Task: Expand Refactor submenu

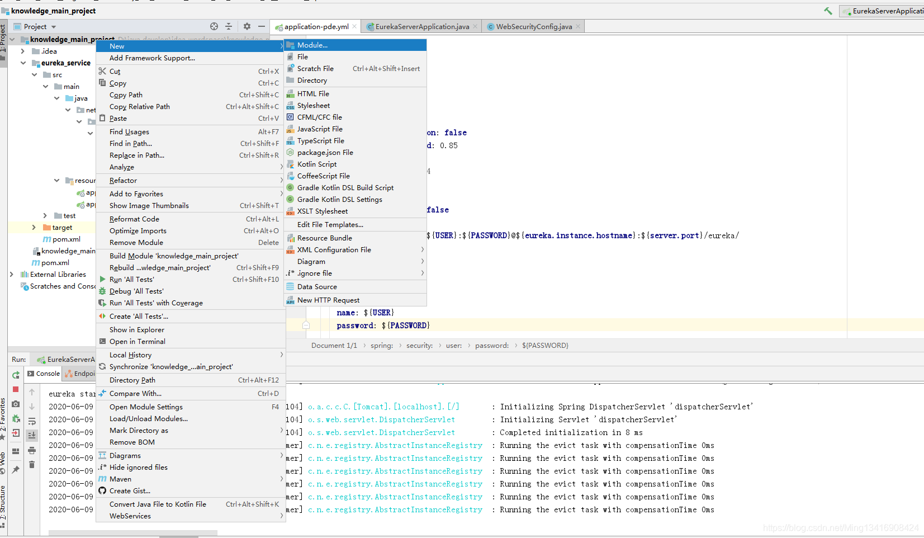Action: coord(190,181)
